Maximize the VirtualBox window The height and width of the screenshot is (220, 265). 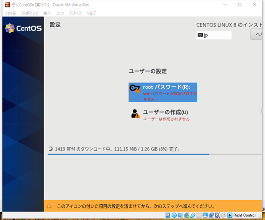pyautogui.click(x=239, y=5)
